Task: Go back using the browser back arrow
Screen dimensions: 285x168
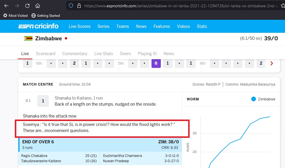Action: tap(6, 6)
